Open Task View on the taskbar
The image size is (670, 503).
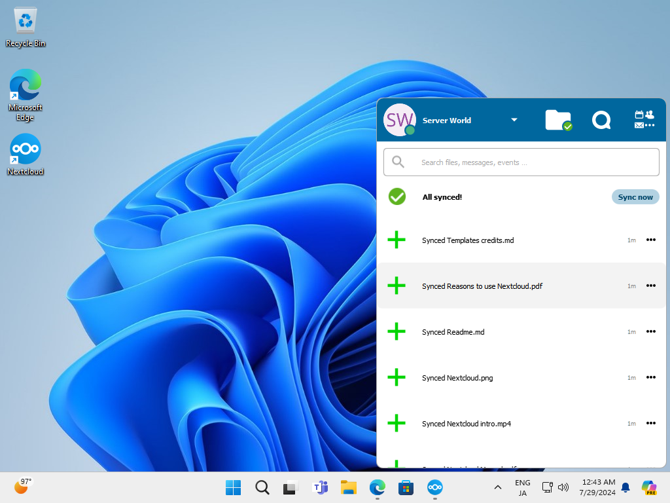pyautogui.click(x=291, y=487)
